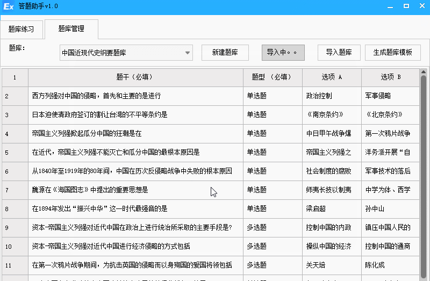Click the question cell about 魏源《海国图志》
Viewport: 430px width, 281px height.
click(135, 190)
